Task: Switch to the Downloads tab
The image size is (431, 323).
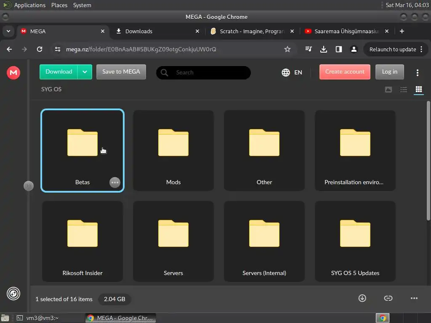Action: coord(157,31)
